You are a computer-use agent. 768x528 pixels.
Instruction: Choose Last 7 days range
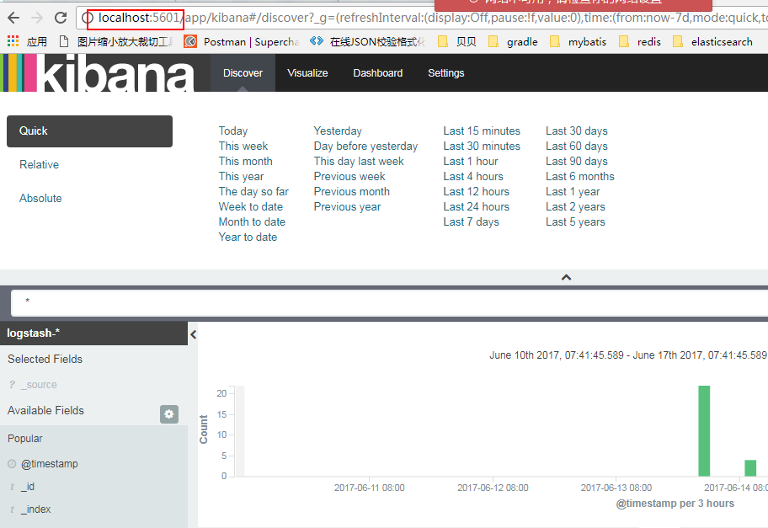point(472,221)
